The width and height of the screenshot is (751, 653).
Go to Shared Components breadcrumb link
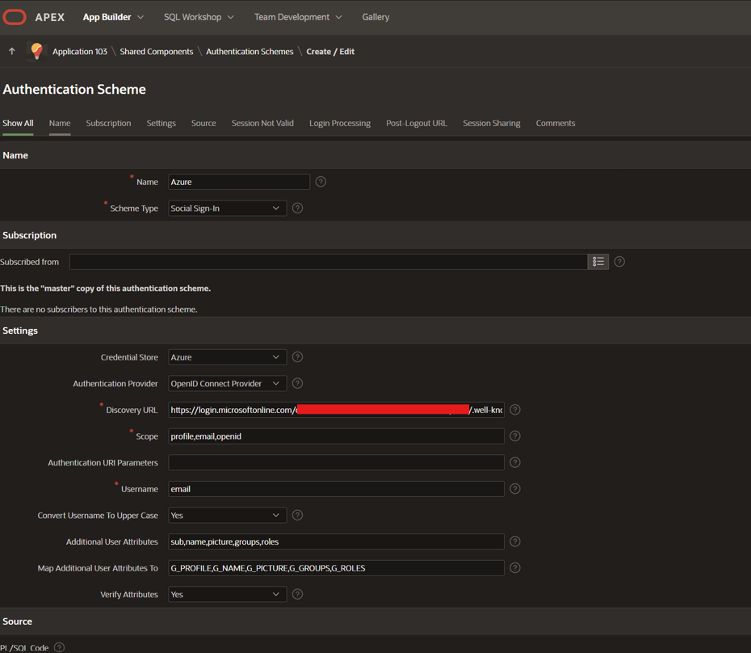[x=156, y=52]
